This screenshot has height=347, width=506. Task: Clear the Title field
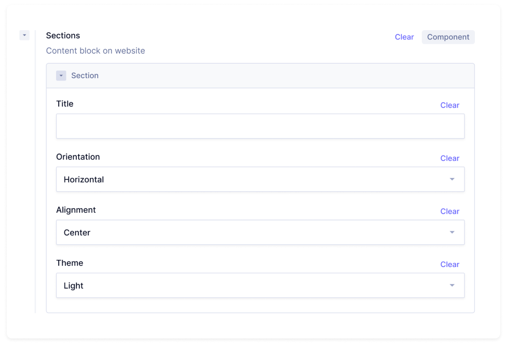pos(450,105)
